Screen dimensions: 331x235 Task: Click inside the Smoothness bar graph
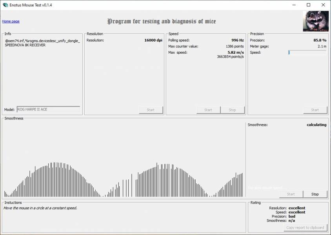coord(124,172)
